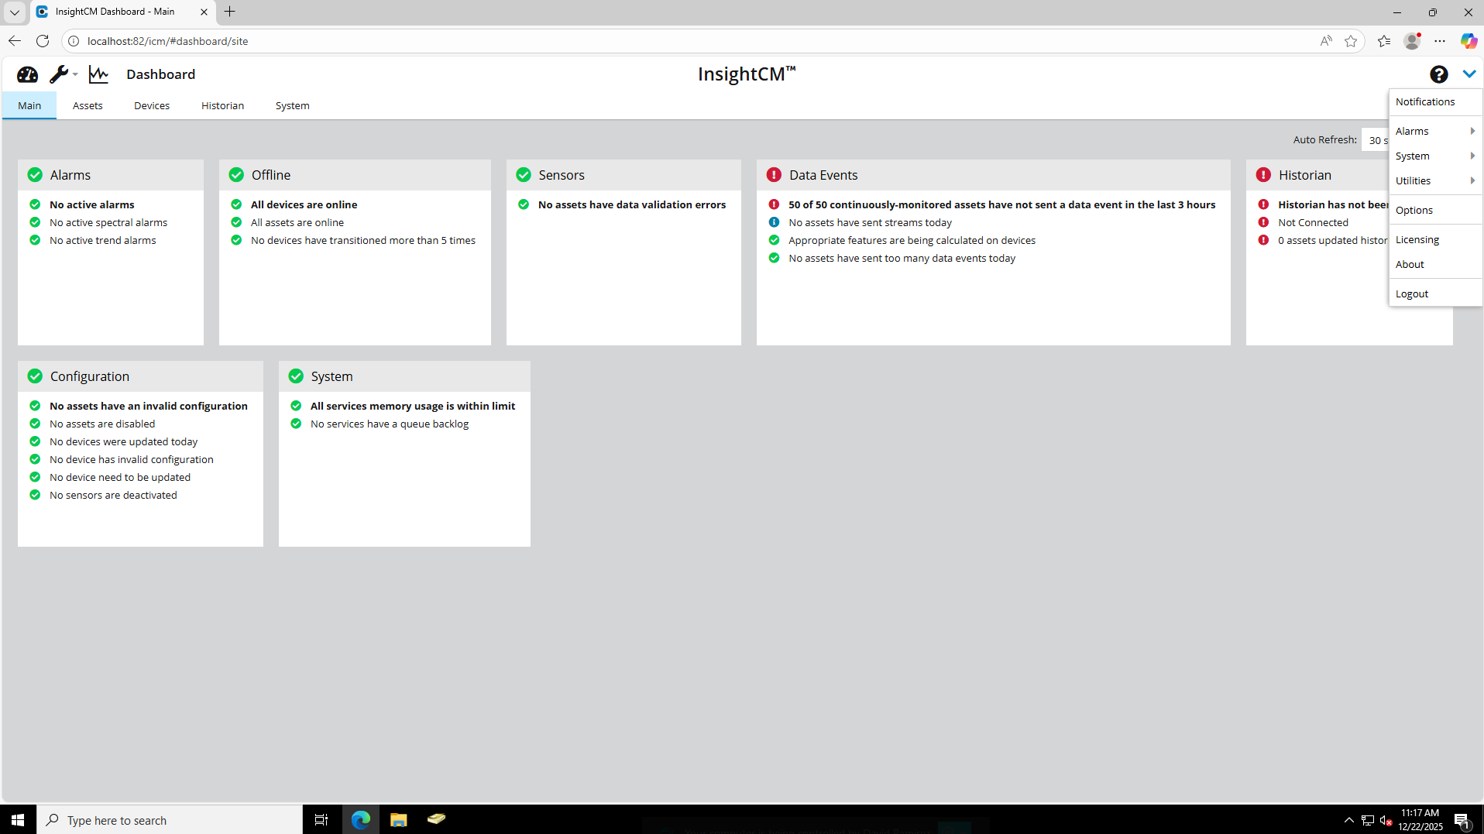Expand the Alarms submenu
Viewport: 1484px width, 834px height.
pyautogui.click(x=1435, y=131)
